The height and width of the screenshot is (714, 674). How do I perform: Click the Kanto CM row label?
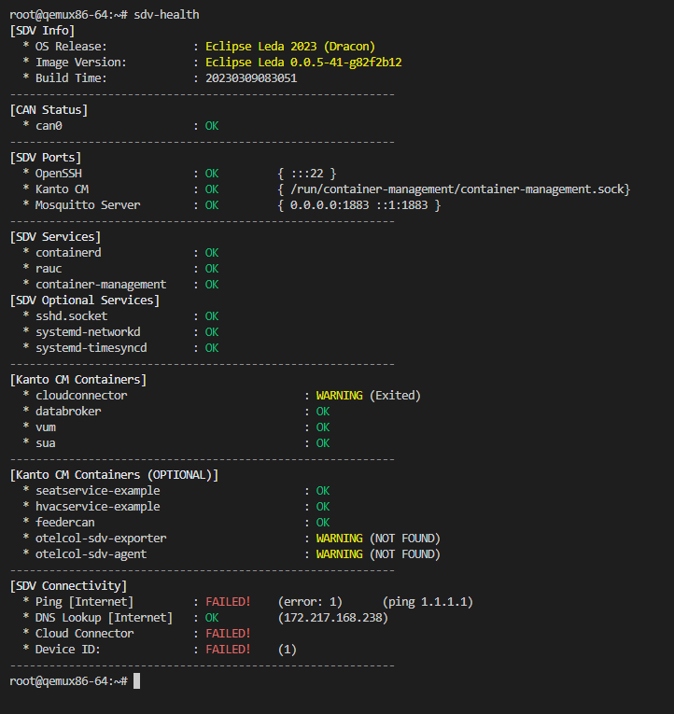[62, 189]
